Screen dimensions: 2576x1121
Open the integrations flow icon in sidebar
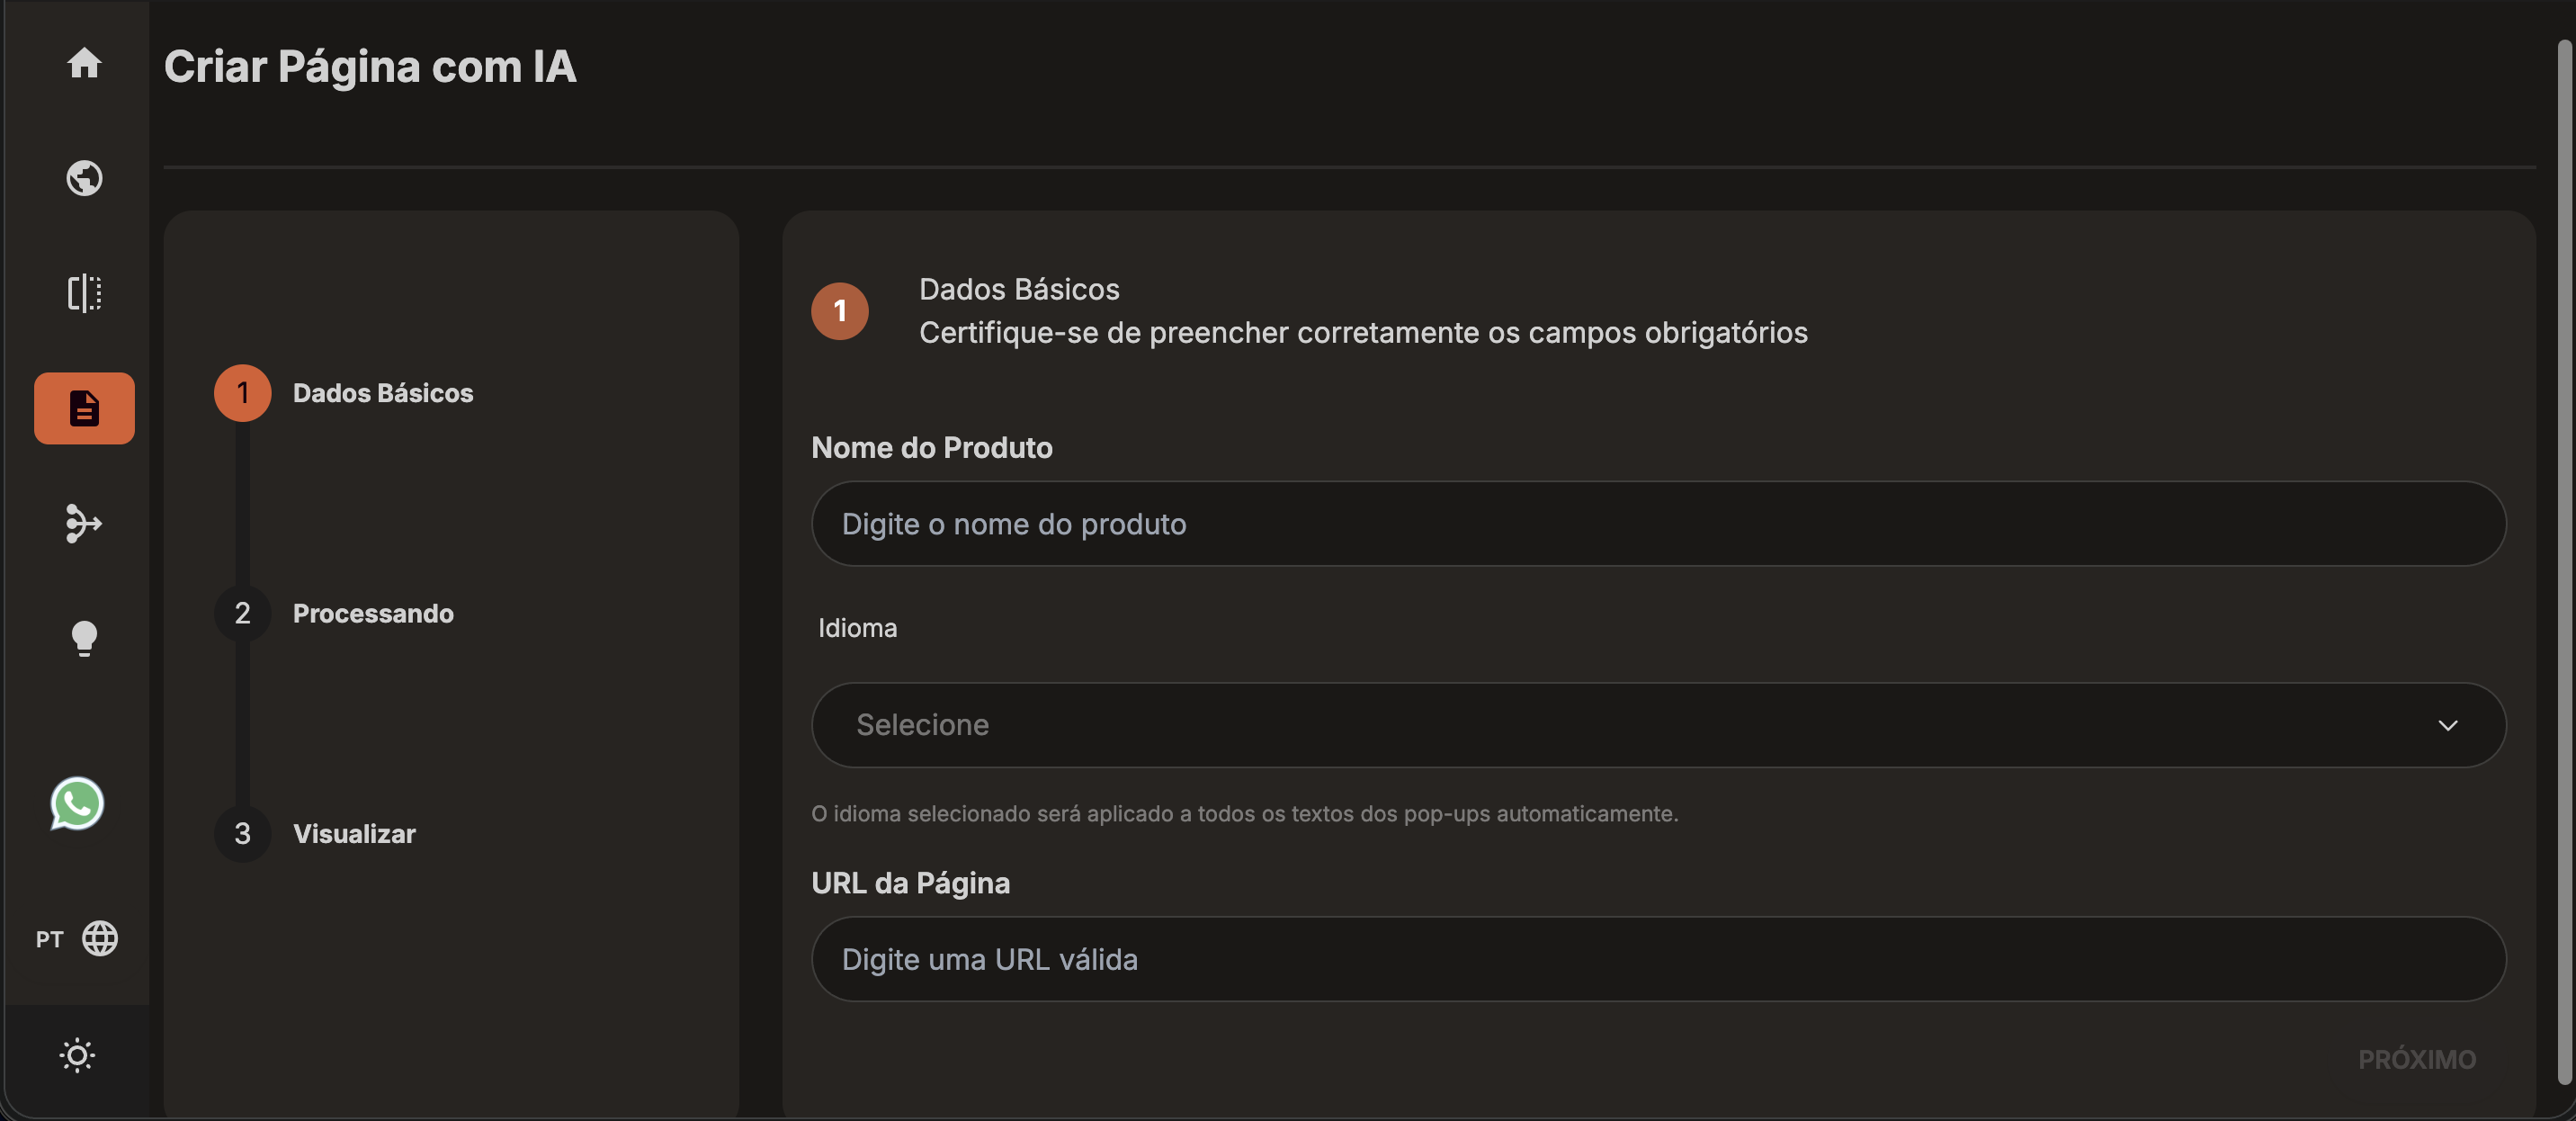pos(84,524)
